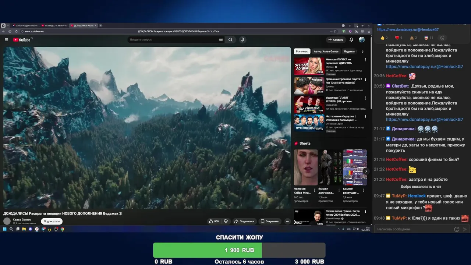
Task: Open options for Наивная Кейра Мец short
Action: [314, 190]
